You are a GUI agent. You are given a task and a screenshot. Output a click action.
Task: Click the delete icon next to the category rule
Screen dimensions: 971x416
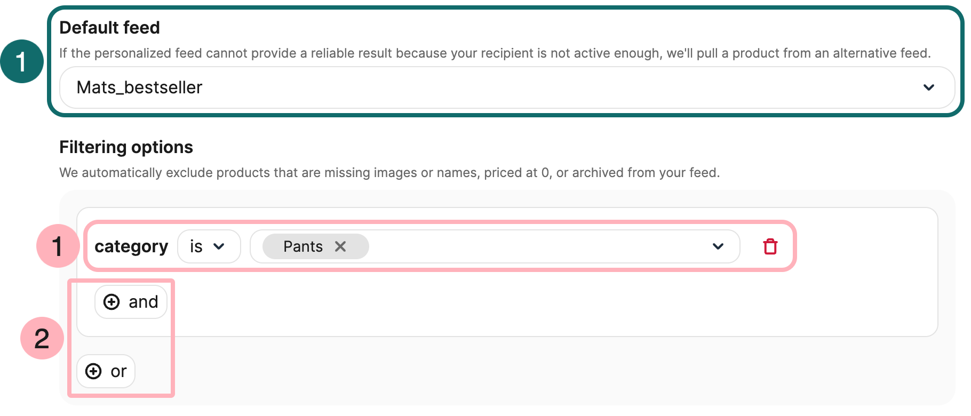pyautogui.click(x=770, y=246)
